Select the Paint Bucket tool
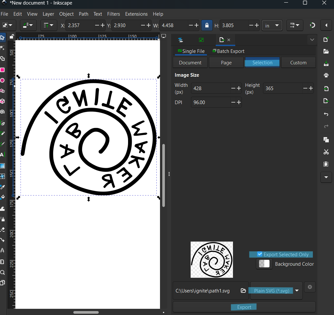The width and height of the screenshot is (334, 315). point(3,197)
